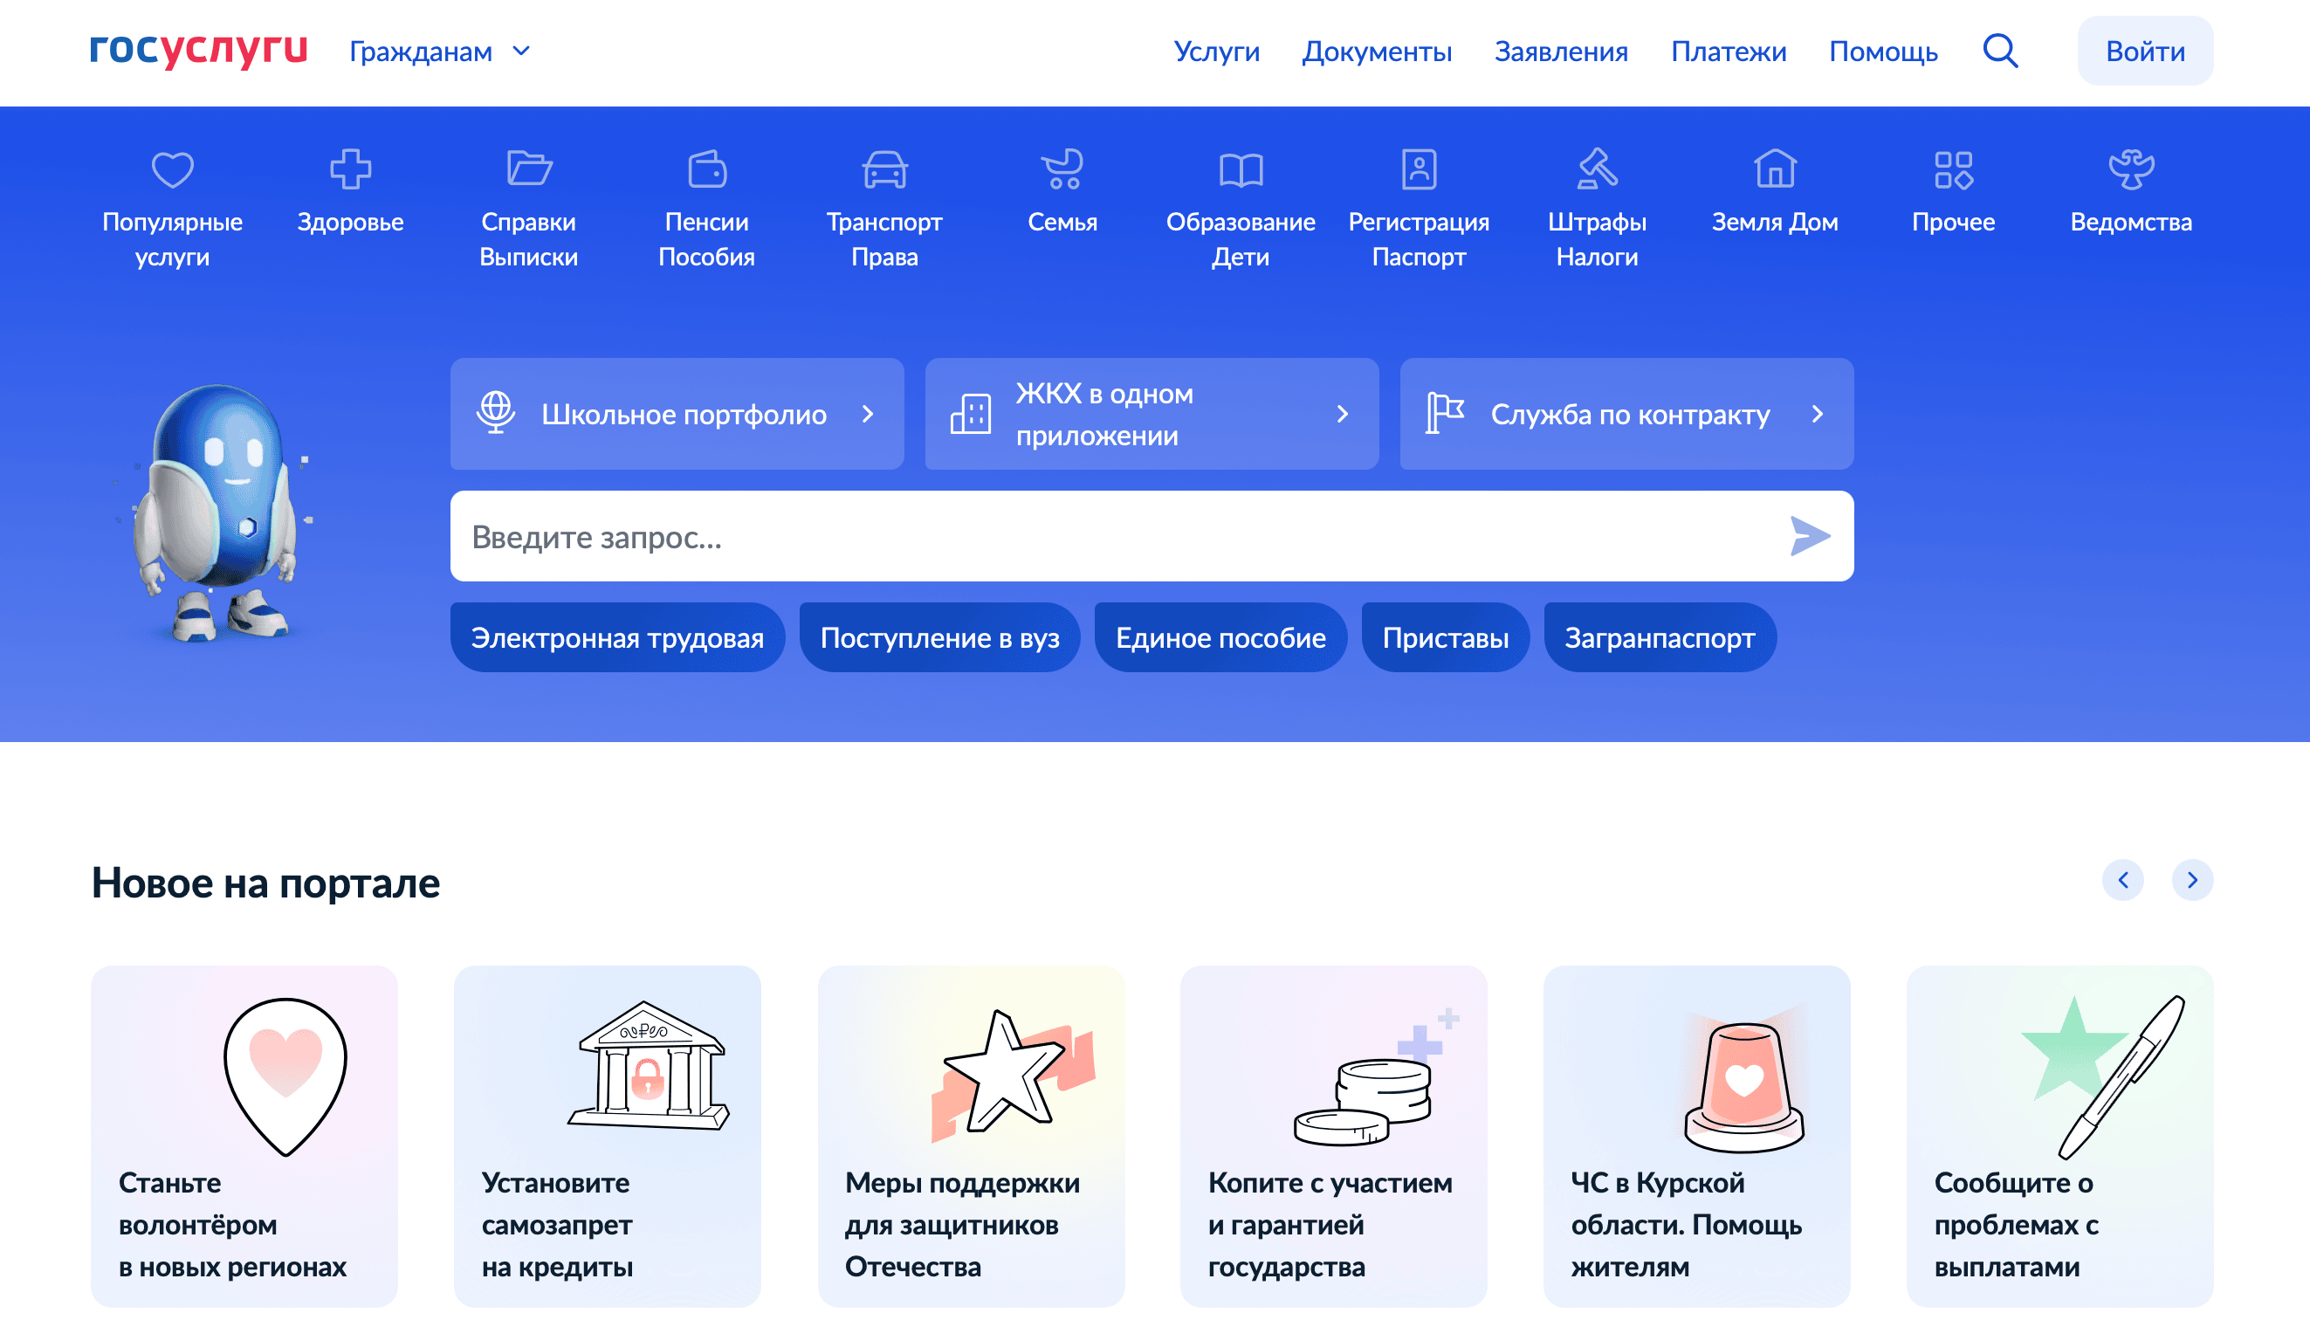This screenshot has height=1327, width=2310.
Task: Go to the Платежи menu item
Action: [1728, 52]
